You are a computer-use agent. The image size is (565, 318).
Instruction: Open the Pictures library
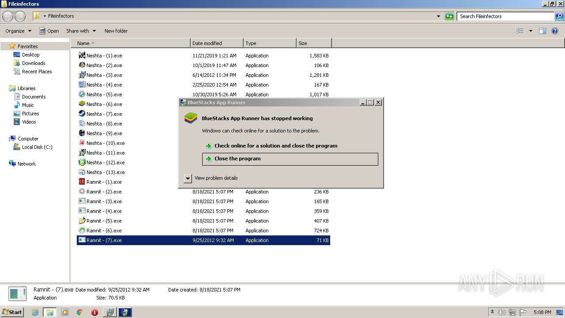pyautogui.click(x=30, y=114)
